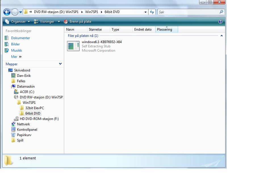
Task: Sort by Plassering column header
Action: [x=166, y=29]
